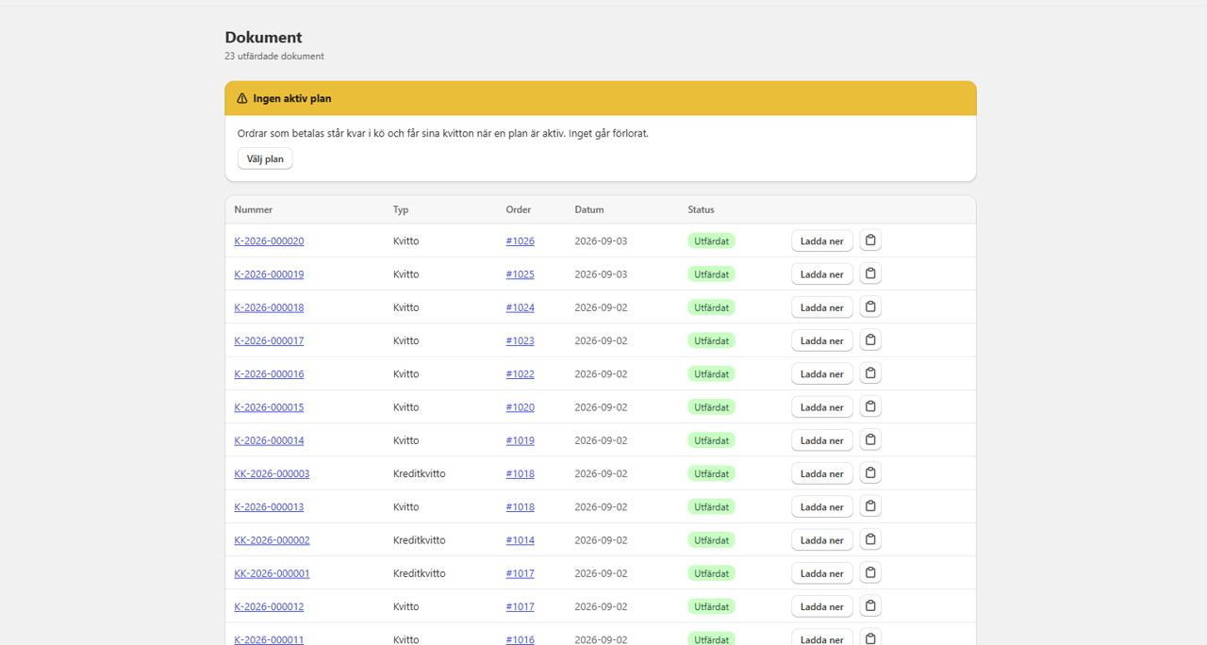This screenshot has width=1207, height=645.
Task: Open credit receipt KK-2026-000002
Action: [272, 540]
